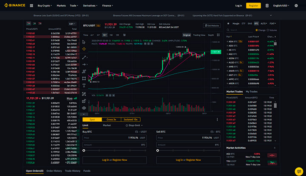Select the 1W chart interval
The width and height of the screenshot is (306, 176).
click(x=111, y=35)
